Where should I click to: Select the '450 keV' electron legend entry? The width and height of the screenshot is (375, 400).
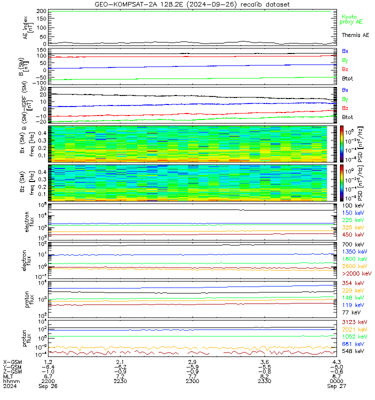(353, 234)
